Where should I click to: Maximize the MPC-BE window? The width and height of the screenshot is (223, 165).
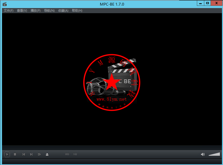(208, 3)
